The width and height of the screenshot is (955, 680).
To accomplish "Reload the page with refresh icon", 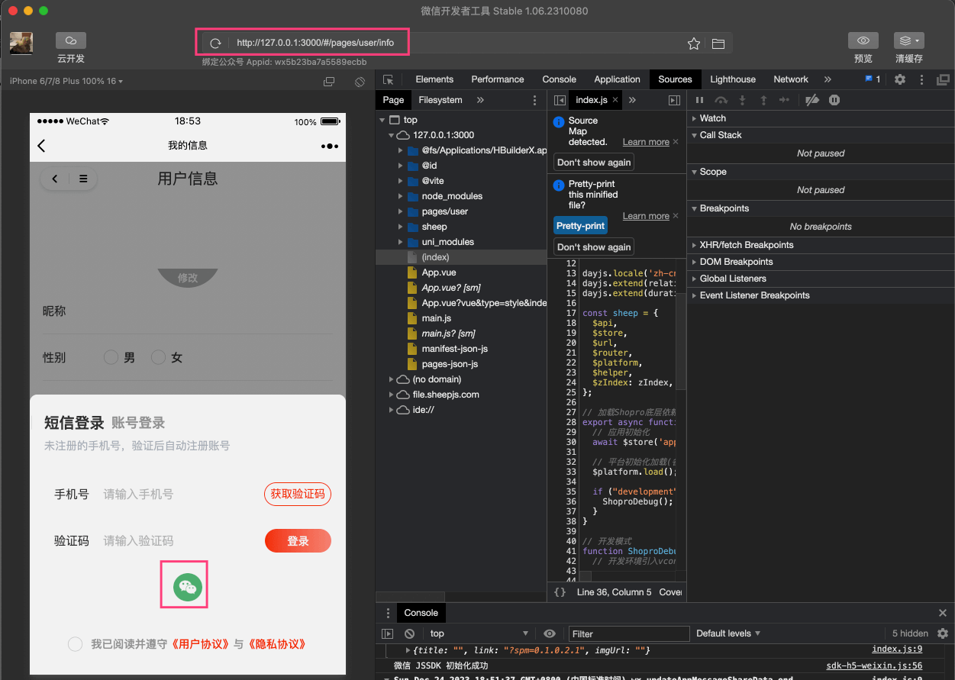I will pos(216,44).
